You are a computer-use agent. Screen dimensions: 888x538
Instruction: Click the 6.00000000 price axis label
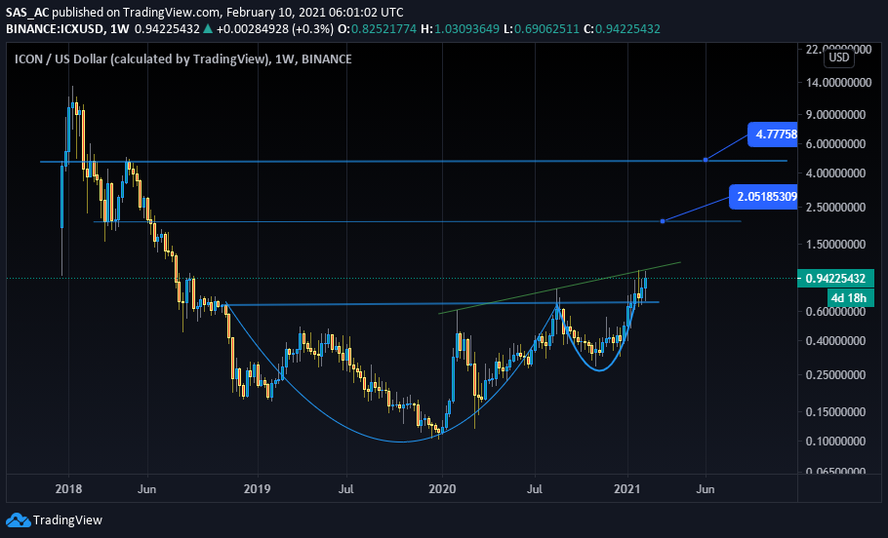tap(835, 143)
